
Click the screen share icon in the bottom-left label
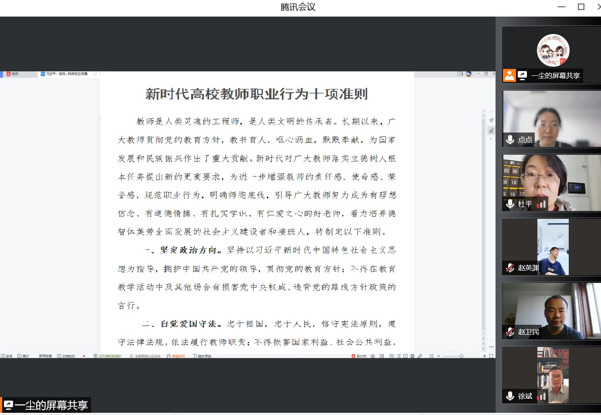[8, 405]
